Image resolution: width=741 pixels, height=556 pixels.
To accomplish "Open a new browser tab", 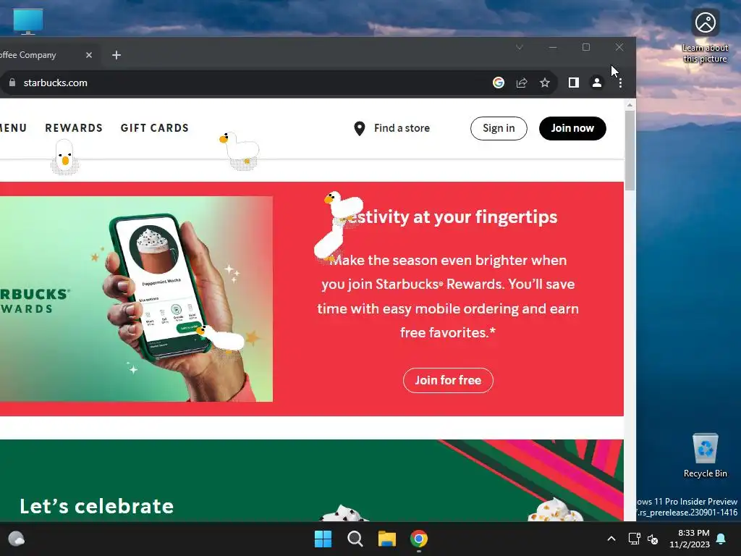I will click(117, 55).
